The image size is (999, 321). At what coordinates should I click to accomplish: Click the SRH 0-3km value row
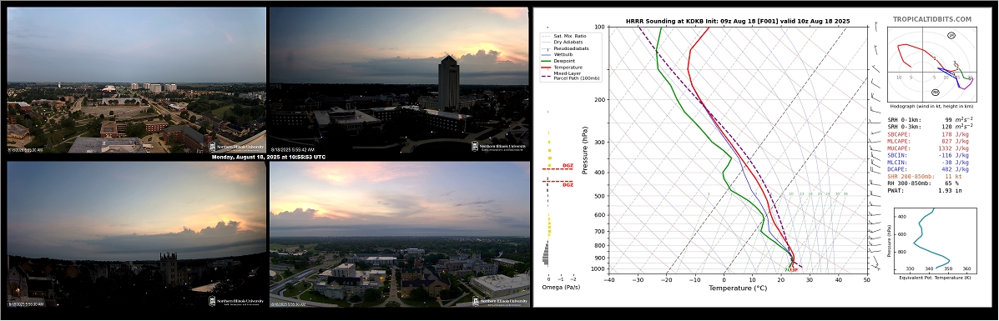pyautogui.click(x=931, y=127)
